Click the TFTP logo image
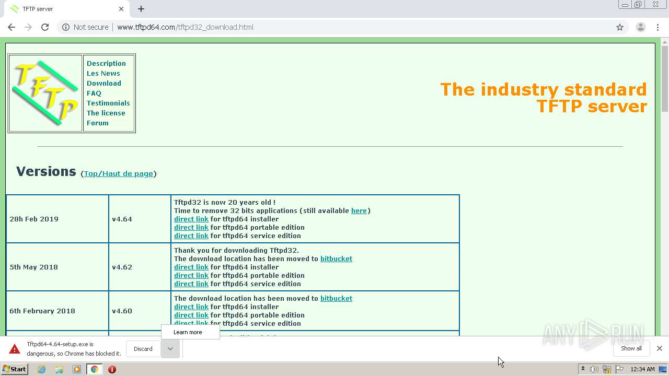 45,93
